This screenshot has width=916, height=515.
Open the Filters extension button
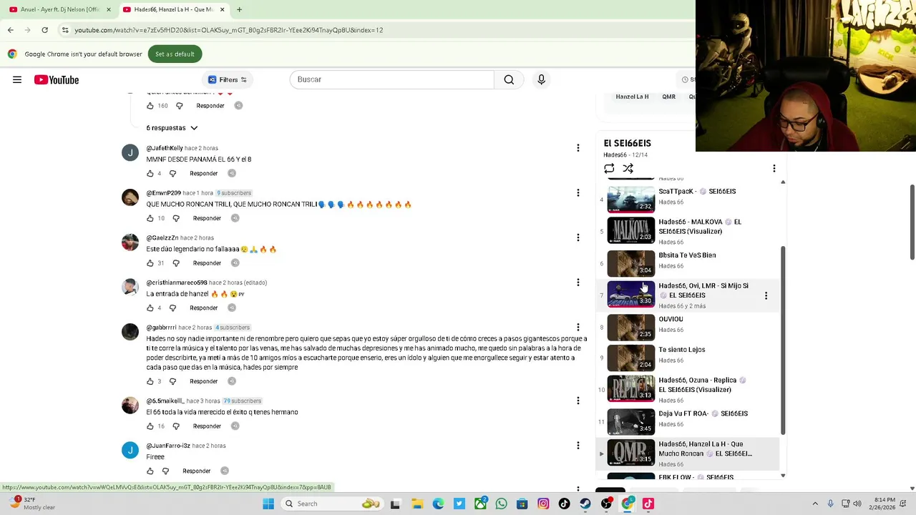pyautogui.click(x=228, y=79)
